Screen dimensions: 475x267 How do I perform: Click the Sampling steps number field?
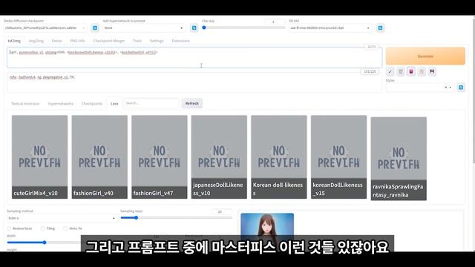pyautogui.click(x=221, y=211)
